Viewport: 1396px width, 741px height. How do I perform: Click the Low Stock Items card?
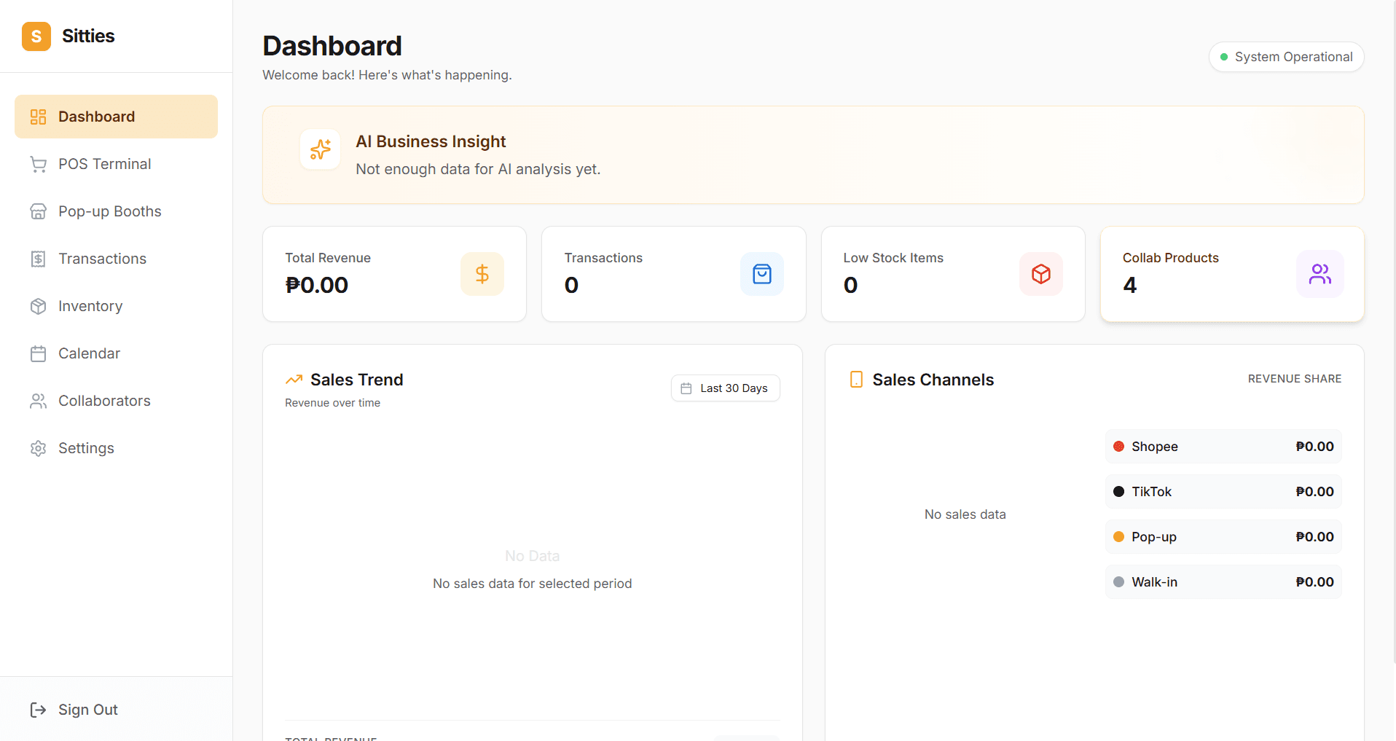pyautogui.click(x=953, y=274)
